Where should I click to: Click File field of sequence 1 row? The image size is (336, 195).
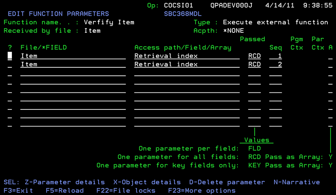tap(73, 56)
